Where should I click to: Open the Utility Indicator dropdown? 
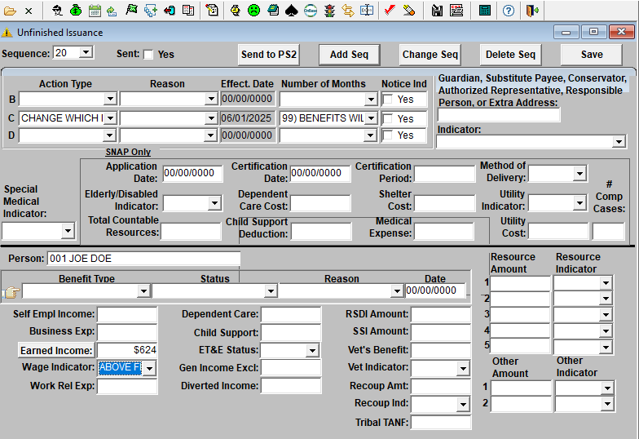(579, 202)
